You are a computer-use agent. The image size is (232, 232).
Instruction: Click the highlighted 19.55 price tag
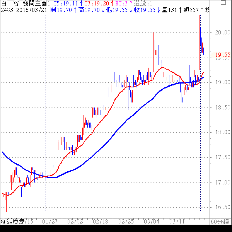coord(223,55)
